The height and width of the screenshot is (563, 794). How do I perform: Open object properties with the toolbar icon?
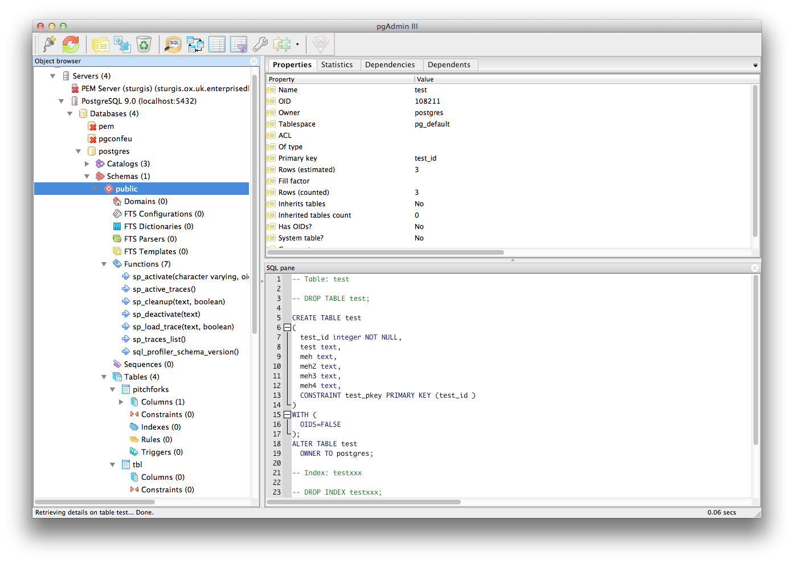100,44
